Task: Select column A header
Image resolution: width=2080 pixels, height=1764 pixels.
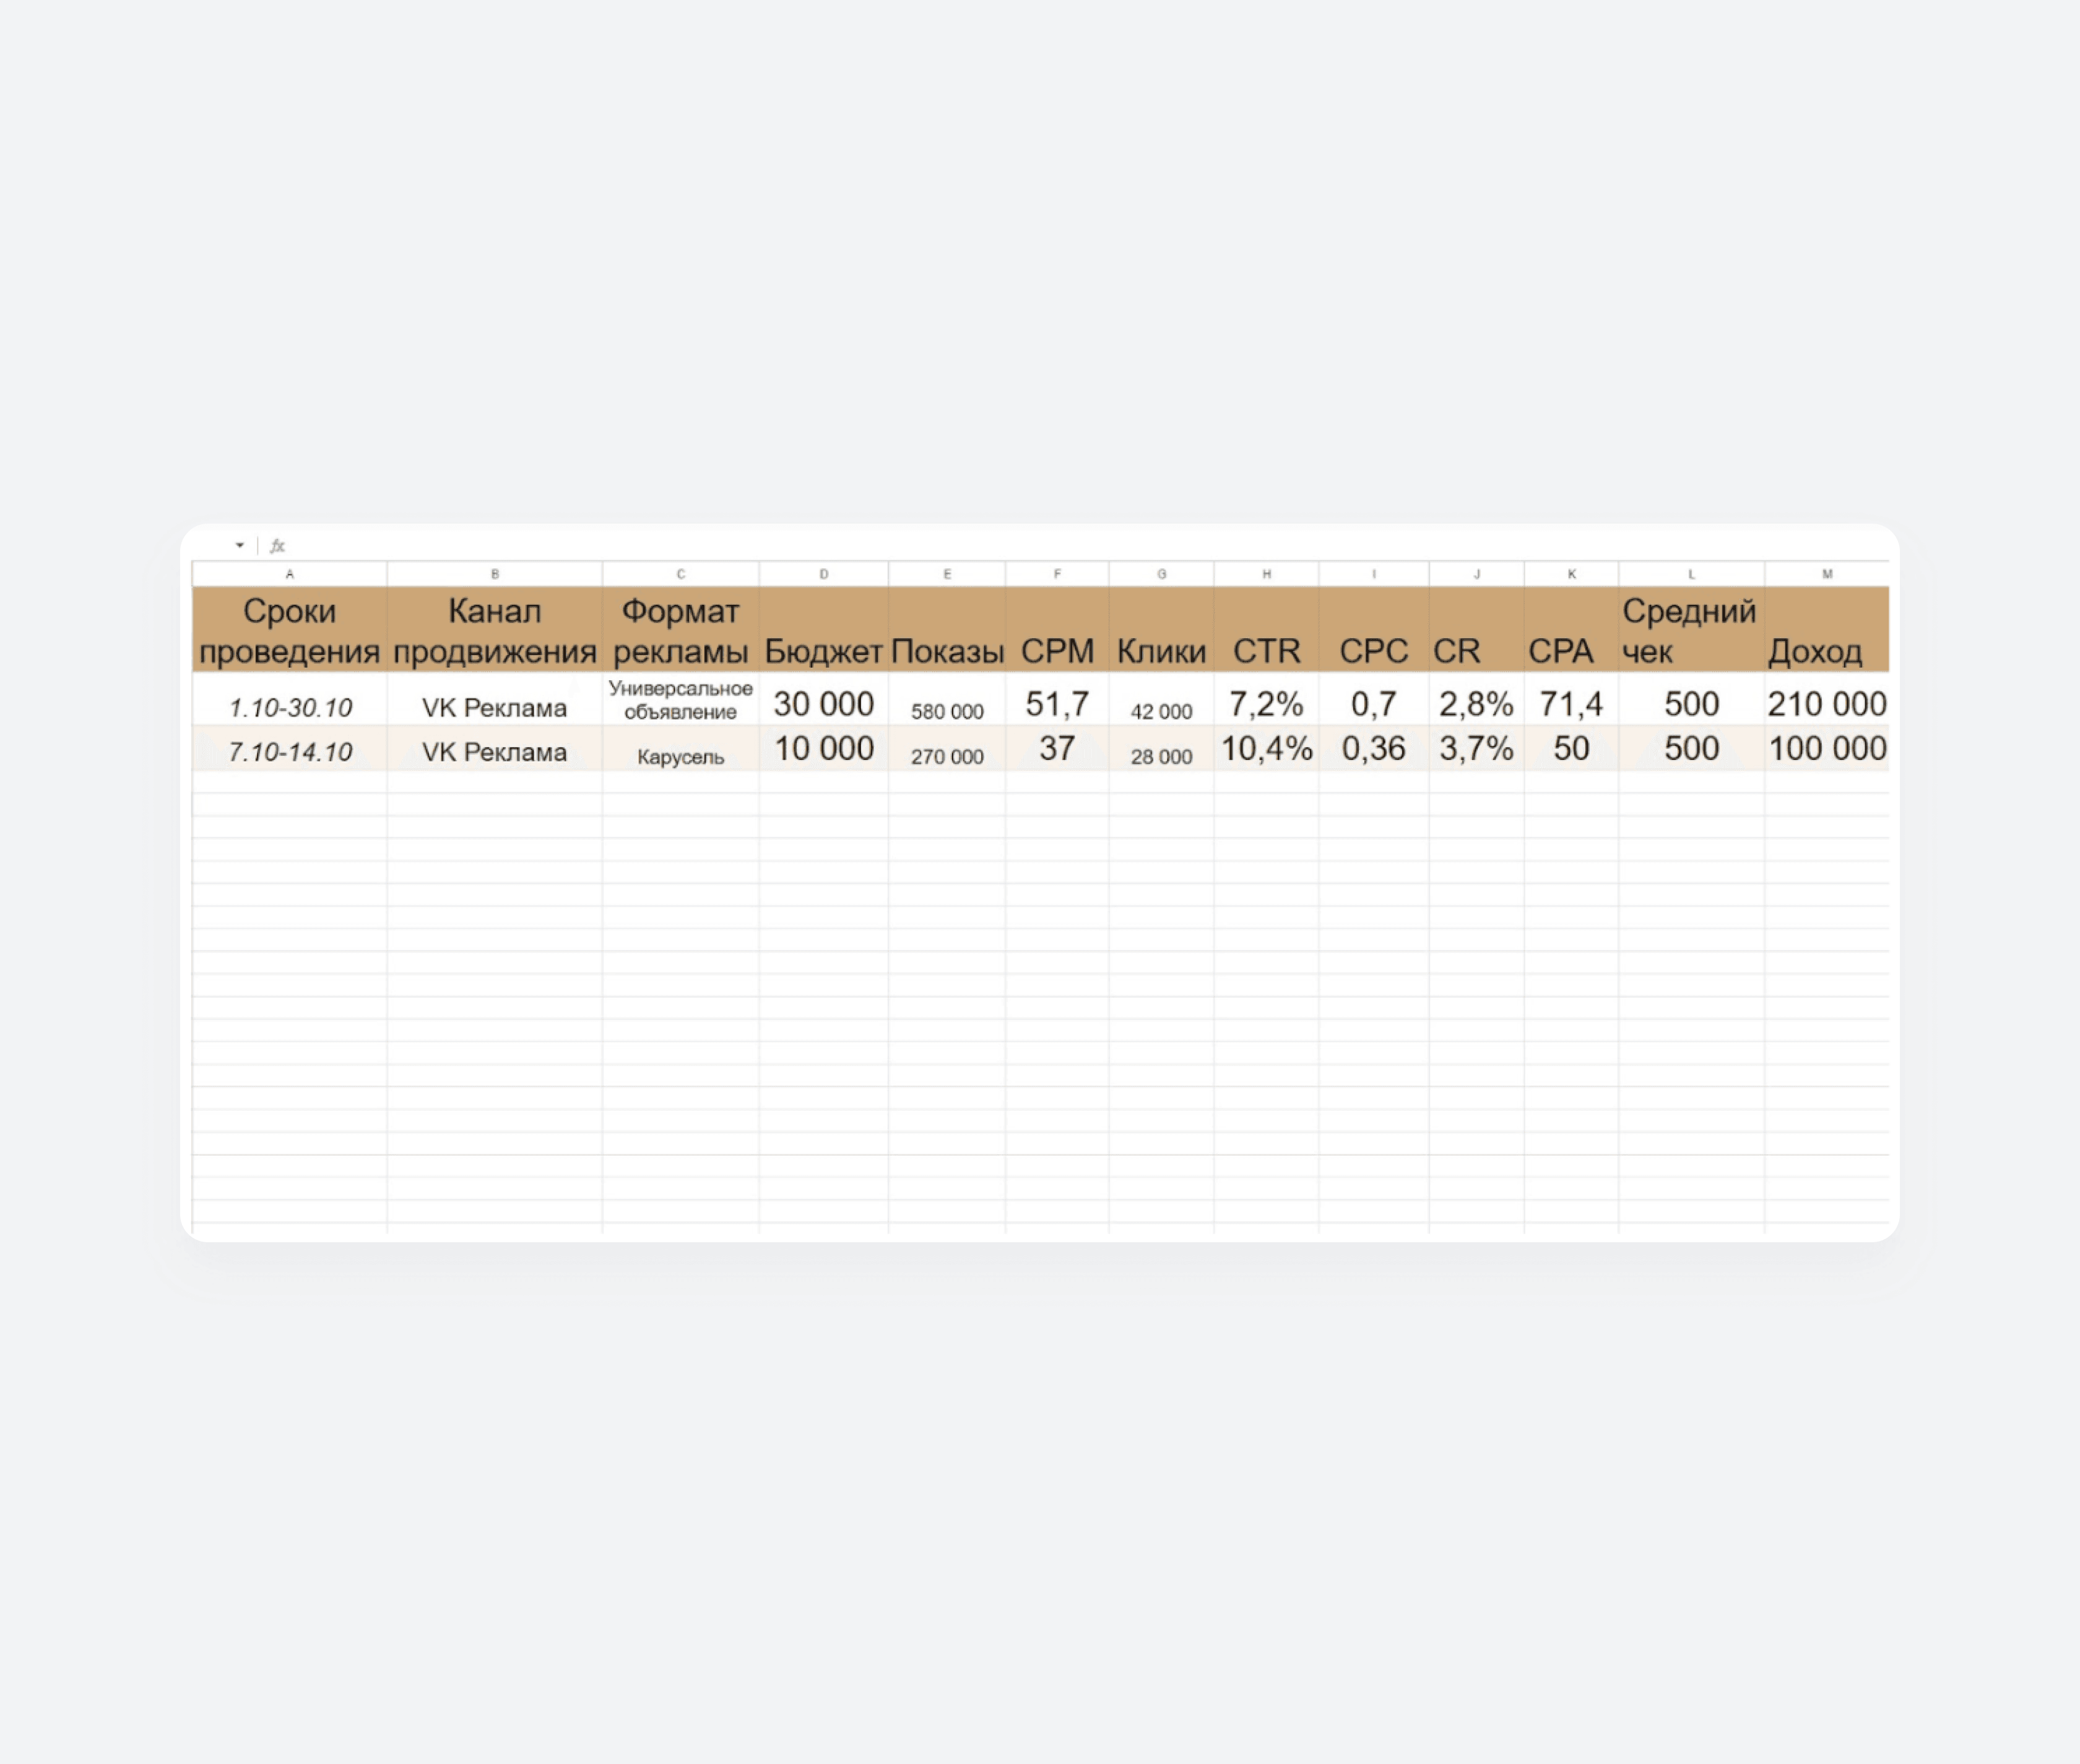Action: click(x=290, y=574)
